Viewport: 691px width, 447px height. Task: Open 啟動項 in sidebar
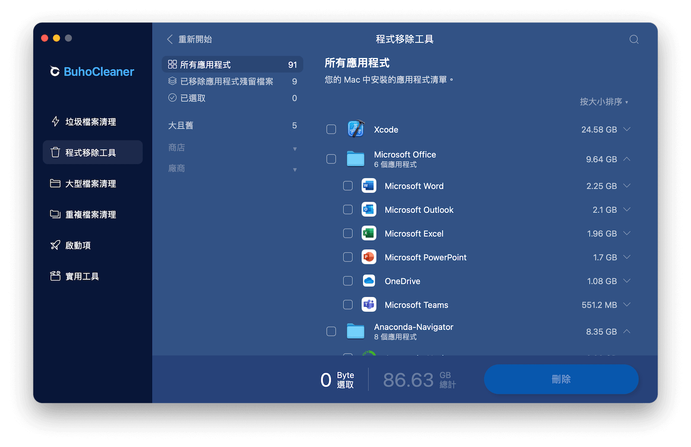tap(92, 245)
